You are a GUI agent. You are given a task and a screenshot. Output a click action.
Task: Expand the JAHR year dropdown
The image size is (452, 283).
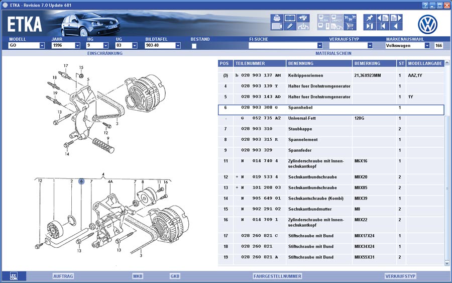click(77, 45)
